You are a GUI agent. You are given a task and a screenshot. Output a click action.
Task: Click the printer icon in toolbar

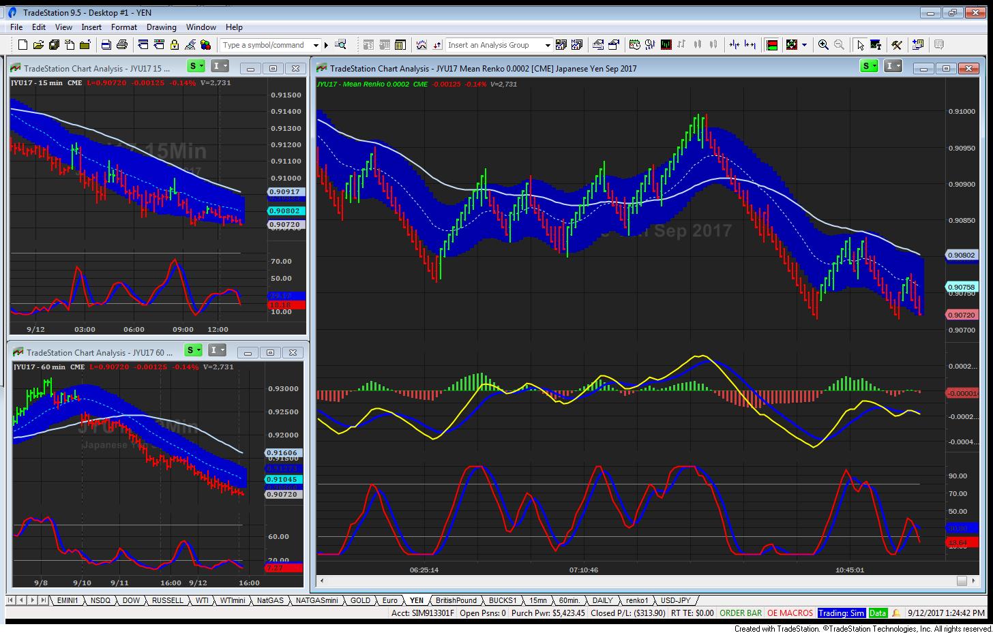pos(122,45)
